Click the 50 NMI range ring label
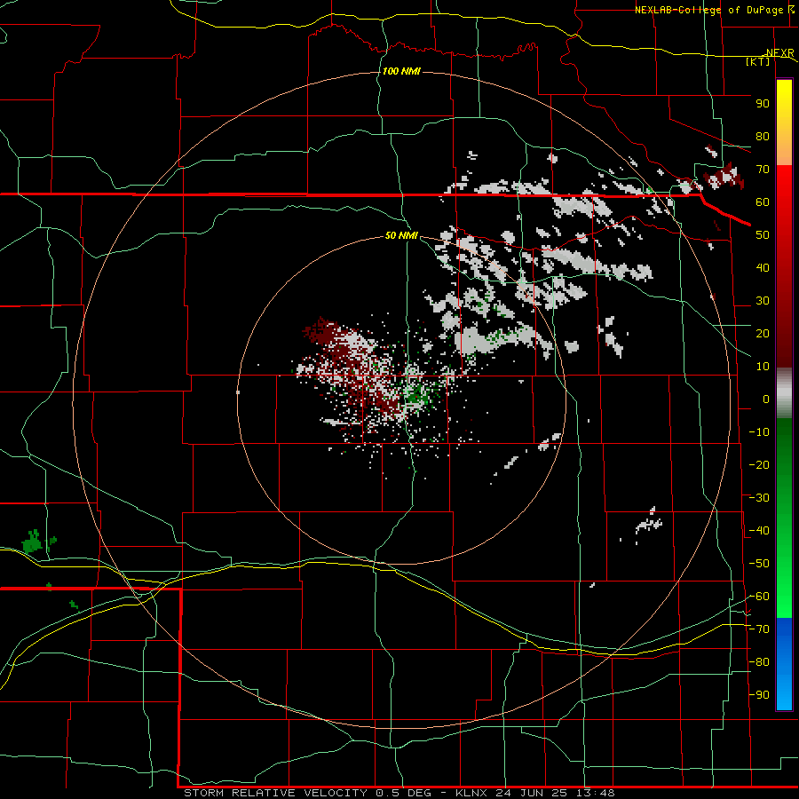This screenshot has width=799, height=799. pyautogui.click(x=401, y=235)
